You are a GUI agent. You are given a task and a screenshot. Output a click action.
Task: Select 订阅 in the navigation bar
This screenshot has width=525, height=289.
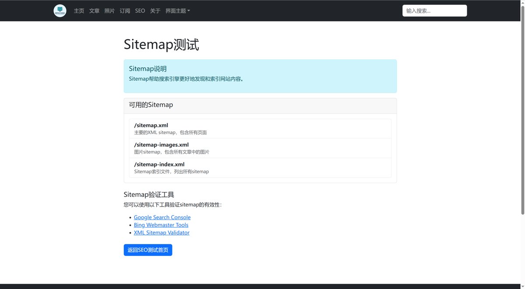click(125, 11)
